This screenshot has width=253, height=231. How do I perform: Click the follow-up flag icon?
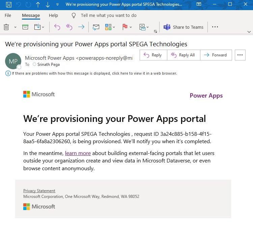tap(124, 27)
